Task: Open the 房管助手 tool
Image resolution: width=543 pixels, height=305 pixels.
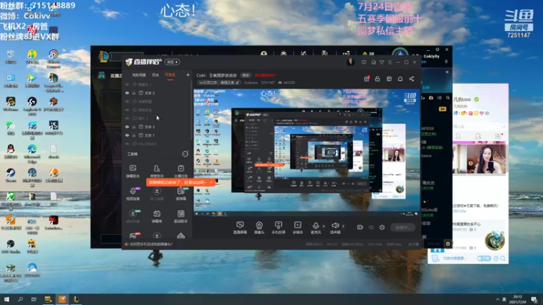Action: point(157,171)
